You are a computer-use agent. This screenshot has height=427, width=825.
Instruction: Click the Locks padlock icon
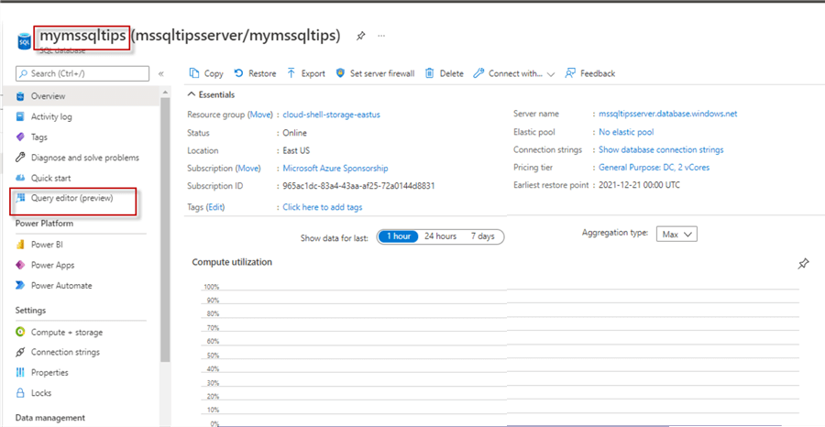point(20,393)
